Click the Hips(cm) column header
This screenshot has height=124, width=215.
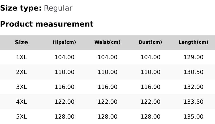(64, 42)
